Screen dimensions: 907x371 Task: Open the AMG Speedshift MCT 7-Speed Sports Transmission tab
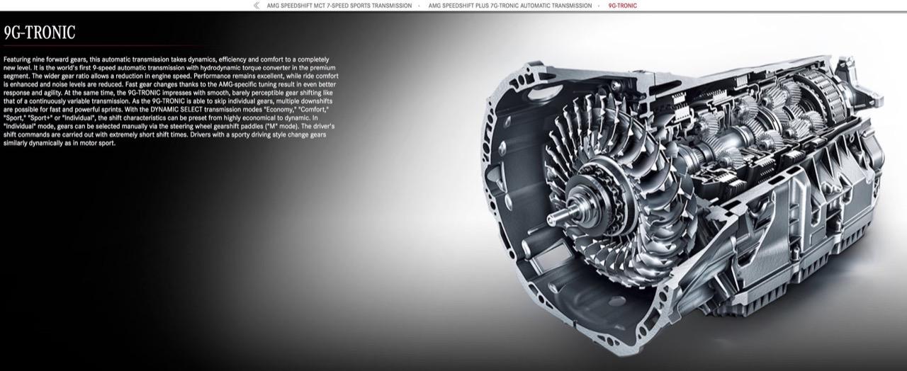339,6
